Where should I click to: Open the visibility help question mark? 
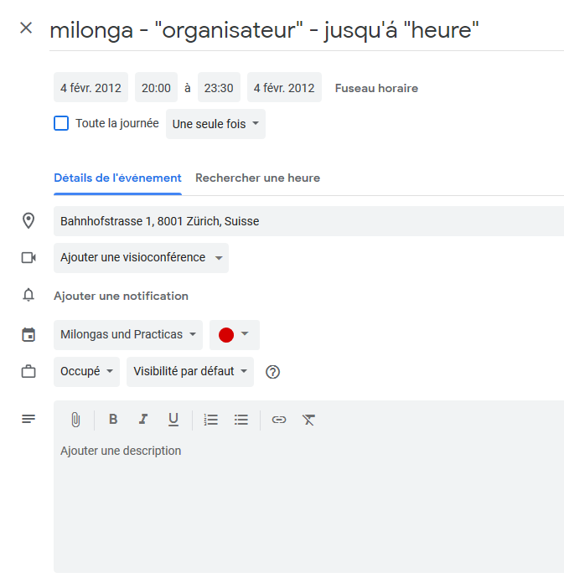click(x=272, y=372)
